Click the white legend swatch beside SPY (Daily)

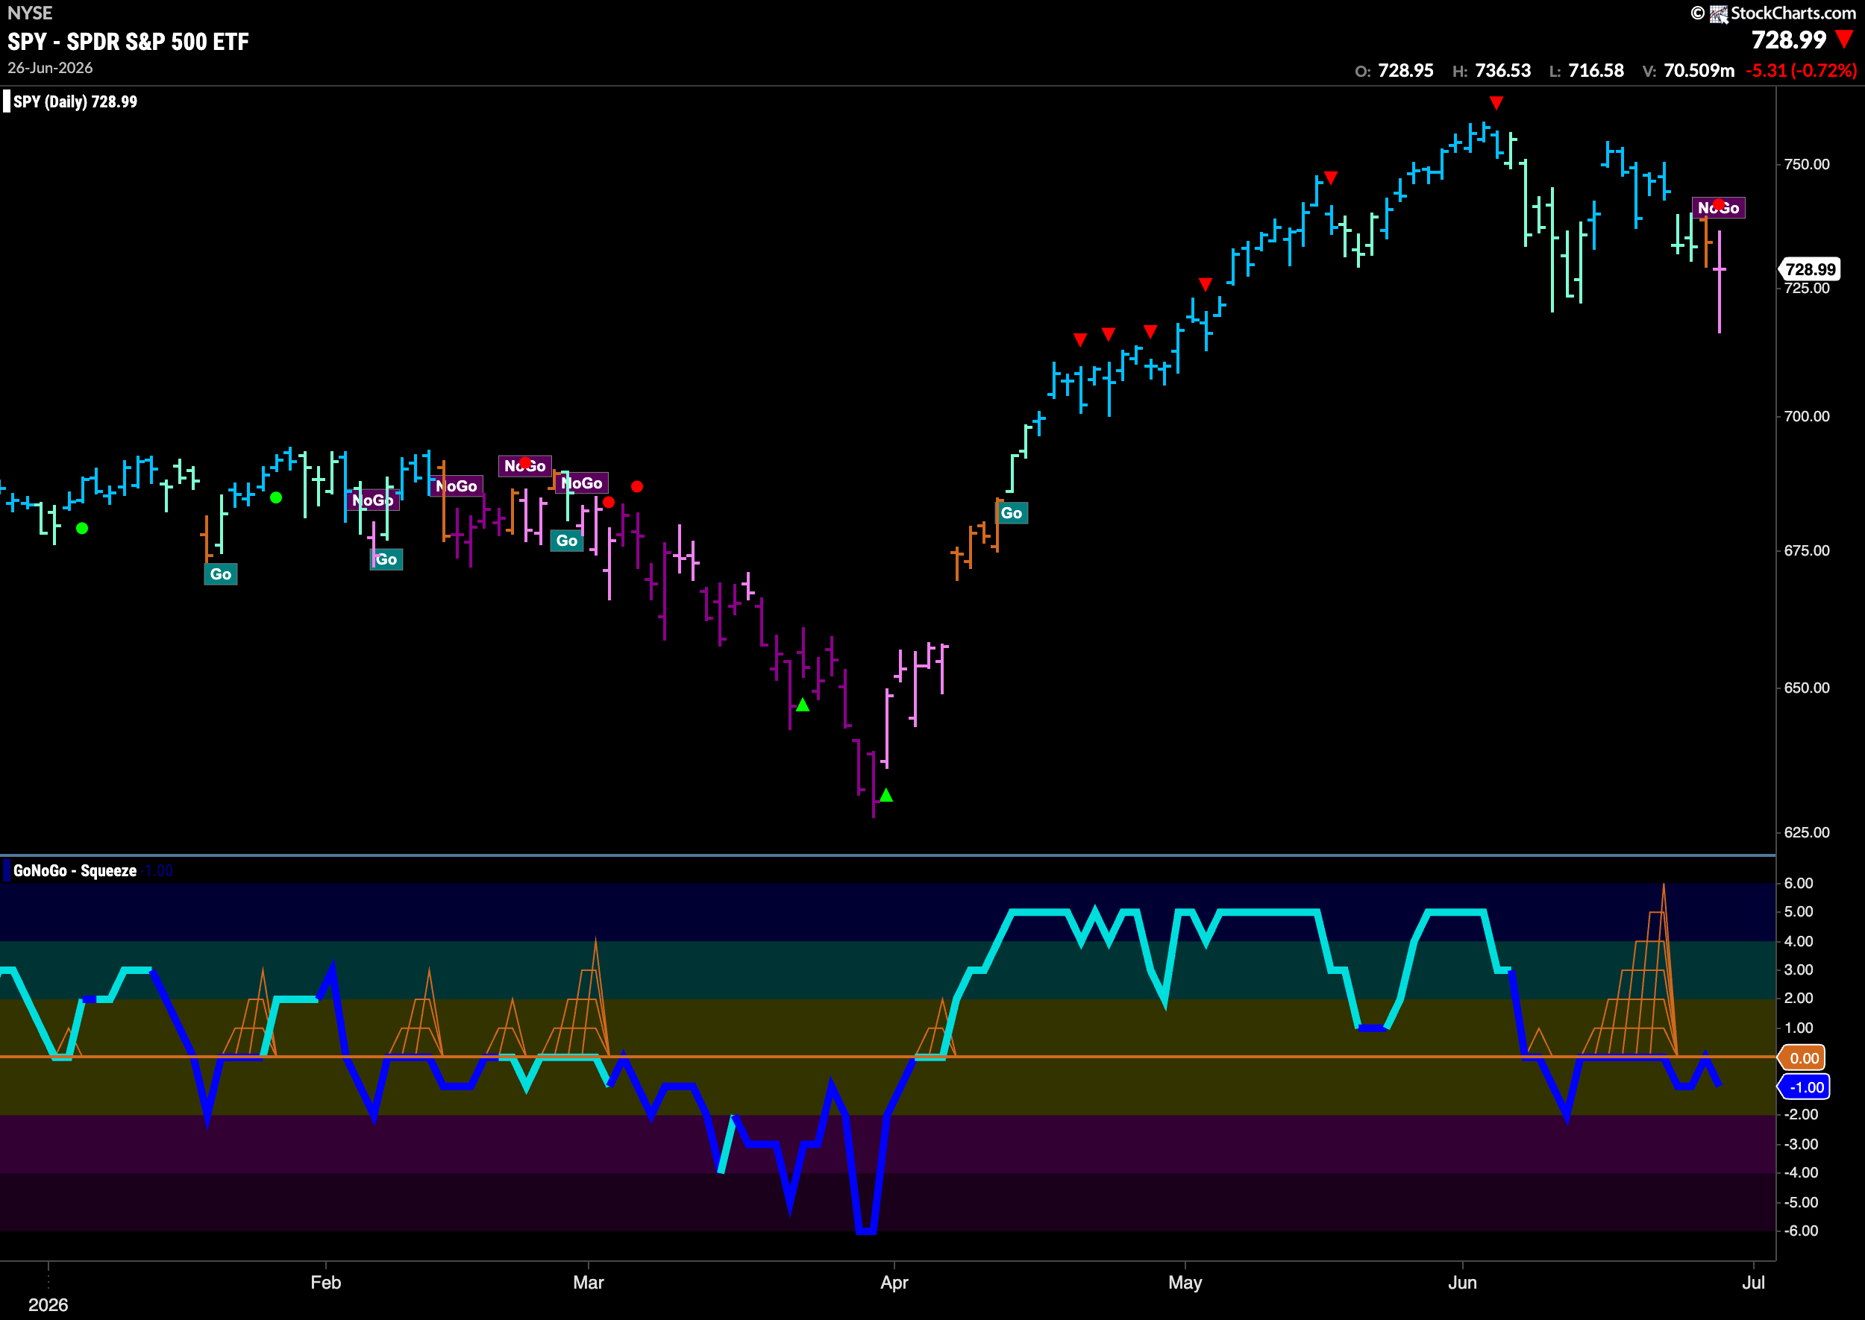pyautogui.click(x=7, y=101)
